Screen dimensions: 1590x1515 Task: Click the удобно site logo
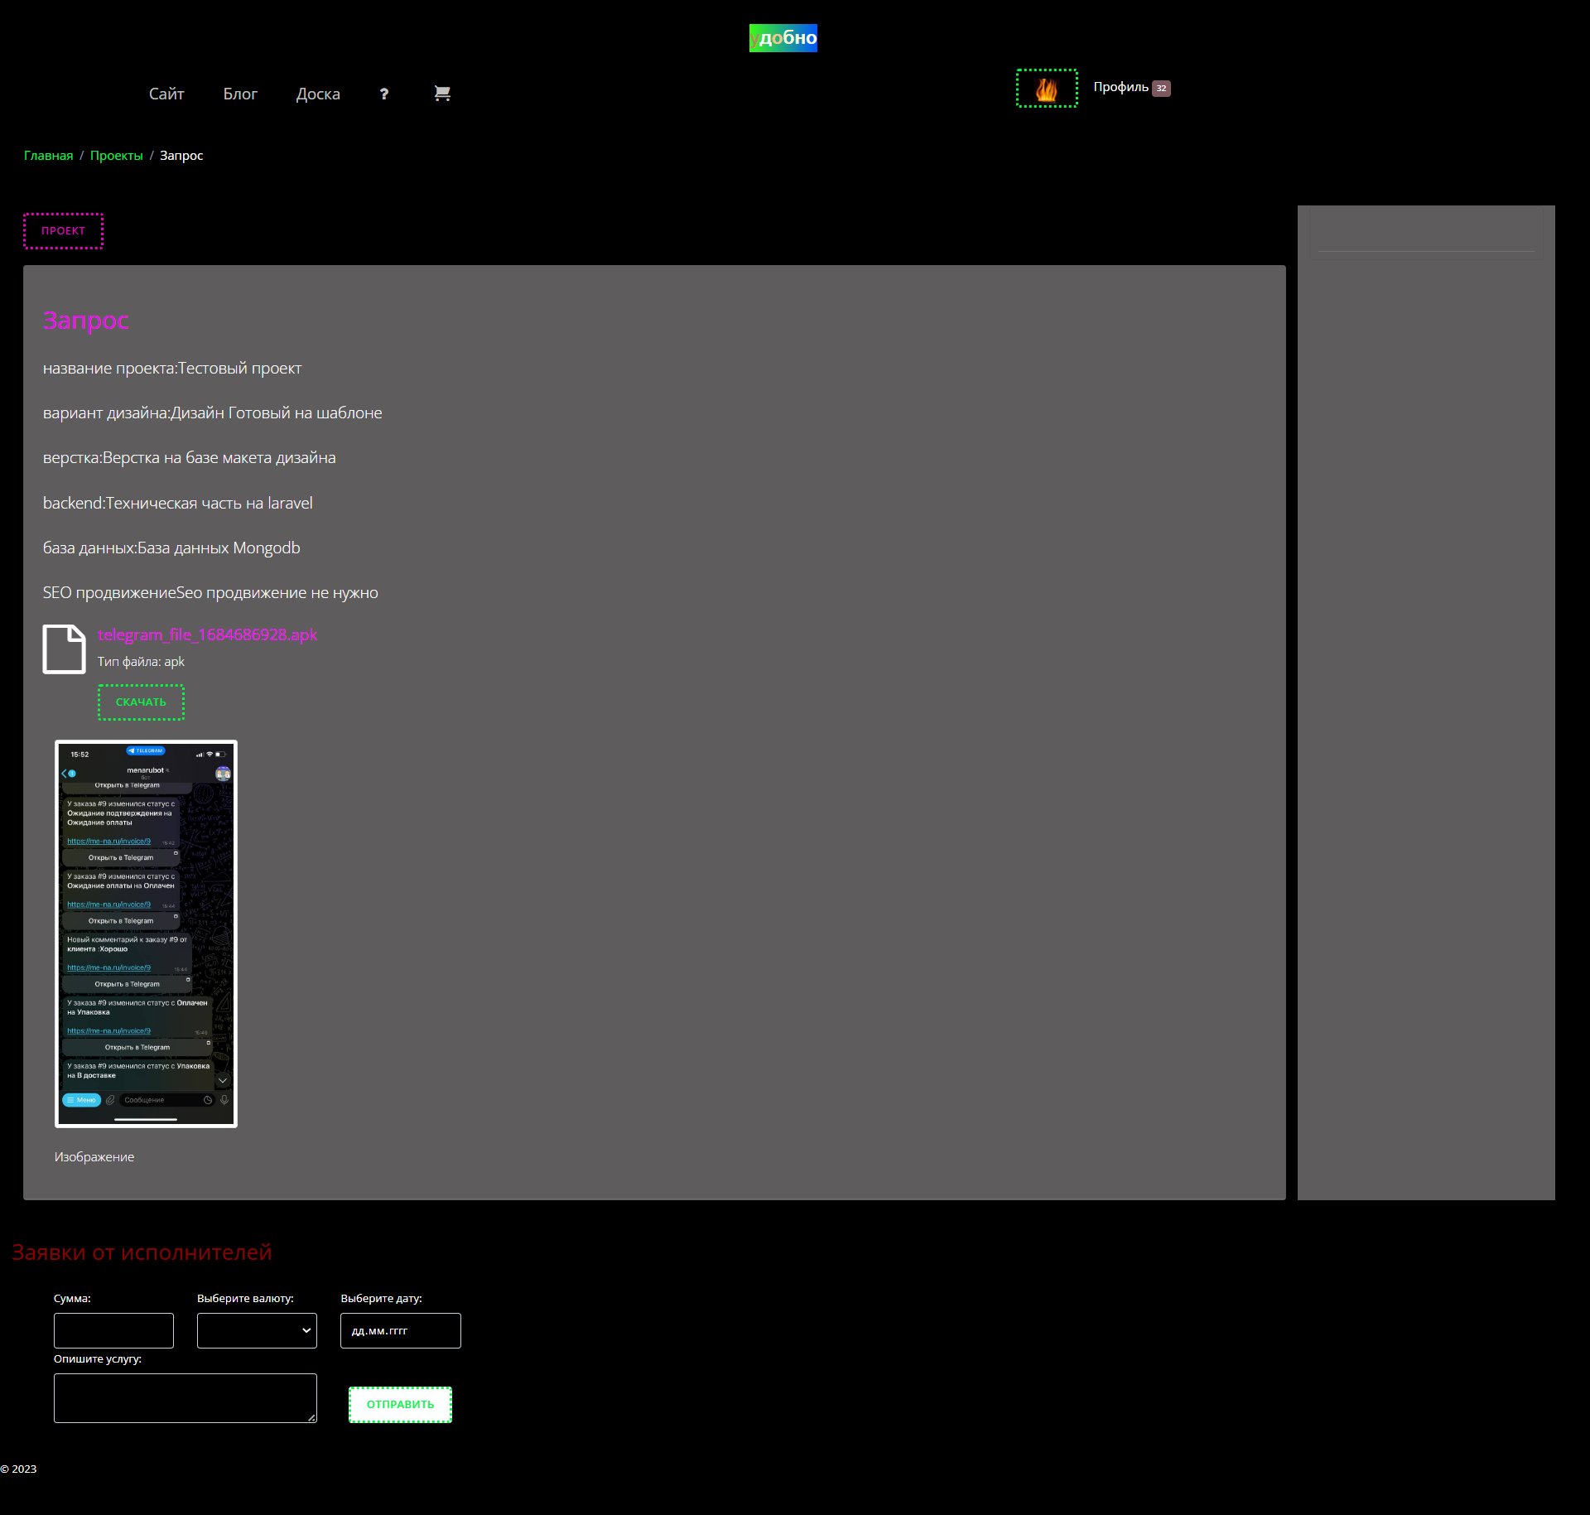(x=783, y=38)
